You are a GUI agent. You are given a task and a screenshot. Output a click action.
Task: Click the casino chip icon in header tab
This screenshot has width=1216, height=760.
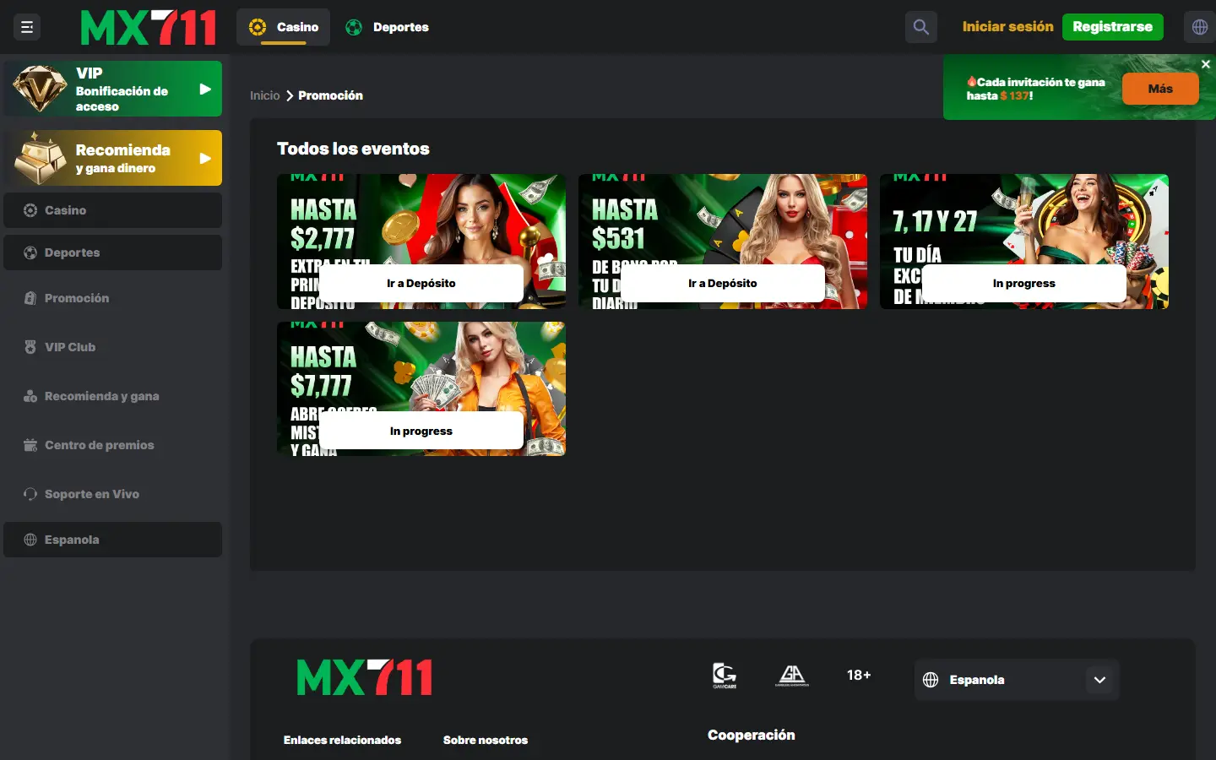coord(258,27)
